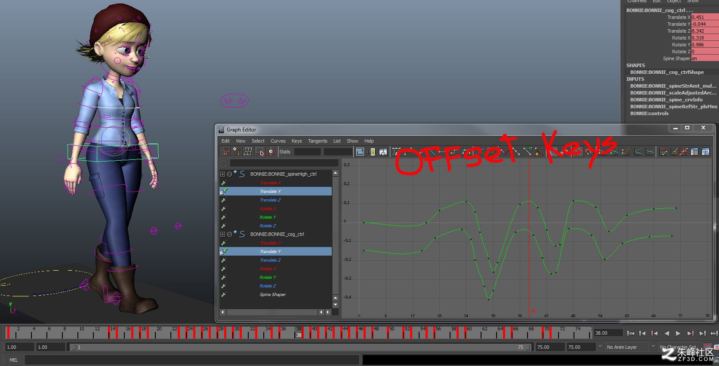Select BONNIE_spineStrAmt input node

tap(673, 86)
